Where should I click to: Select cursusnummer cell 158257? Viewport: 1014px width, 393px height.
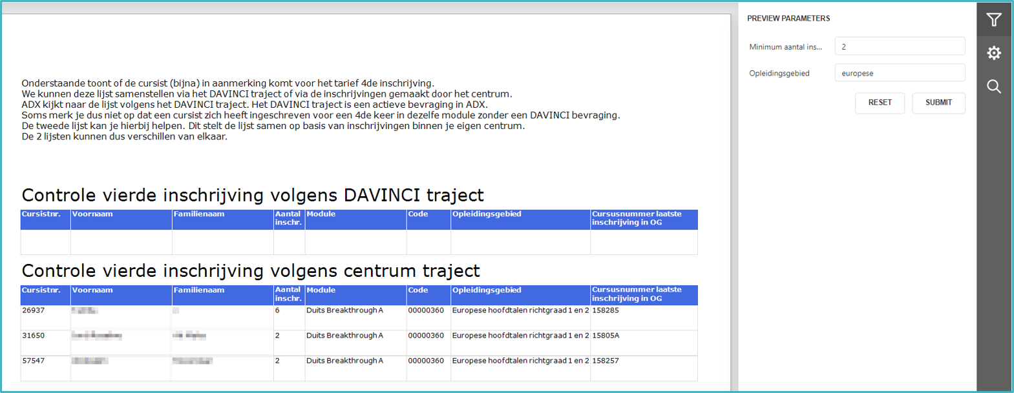tap(606, 361)
